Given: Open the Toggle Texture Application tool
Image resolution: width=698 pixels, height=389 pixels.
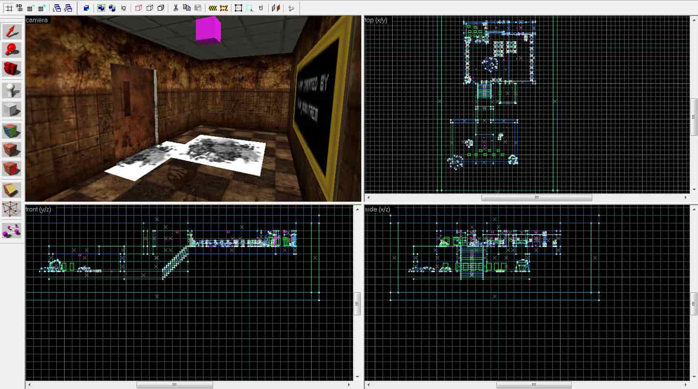Looking at the screenshot, I should click(x=12, y=131).
